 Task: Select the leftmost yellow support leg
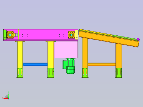(x=20, y=55)
